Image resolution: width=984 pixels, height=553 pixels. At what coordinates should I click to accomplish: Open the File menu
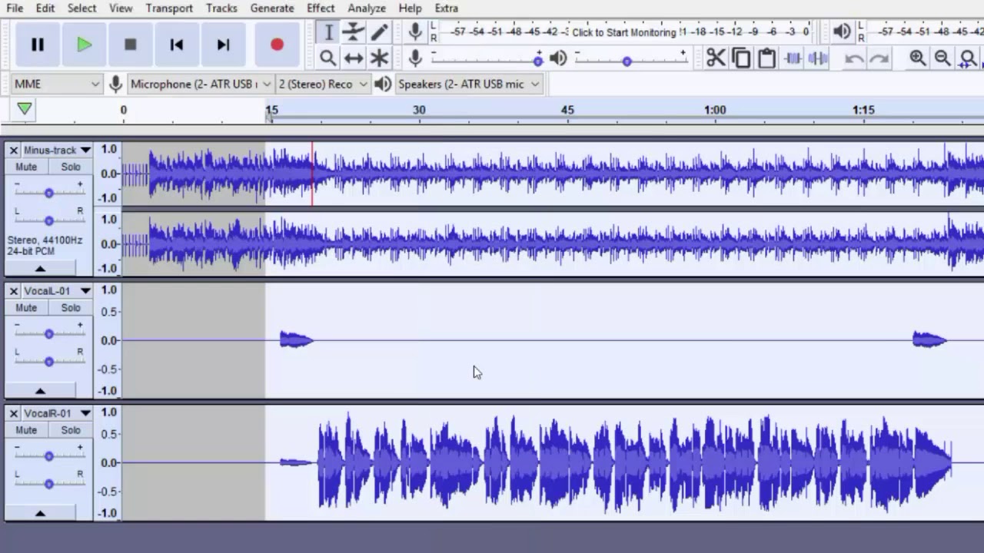15,8
